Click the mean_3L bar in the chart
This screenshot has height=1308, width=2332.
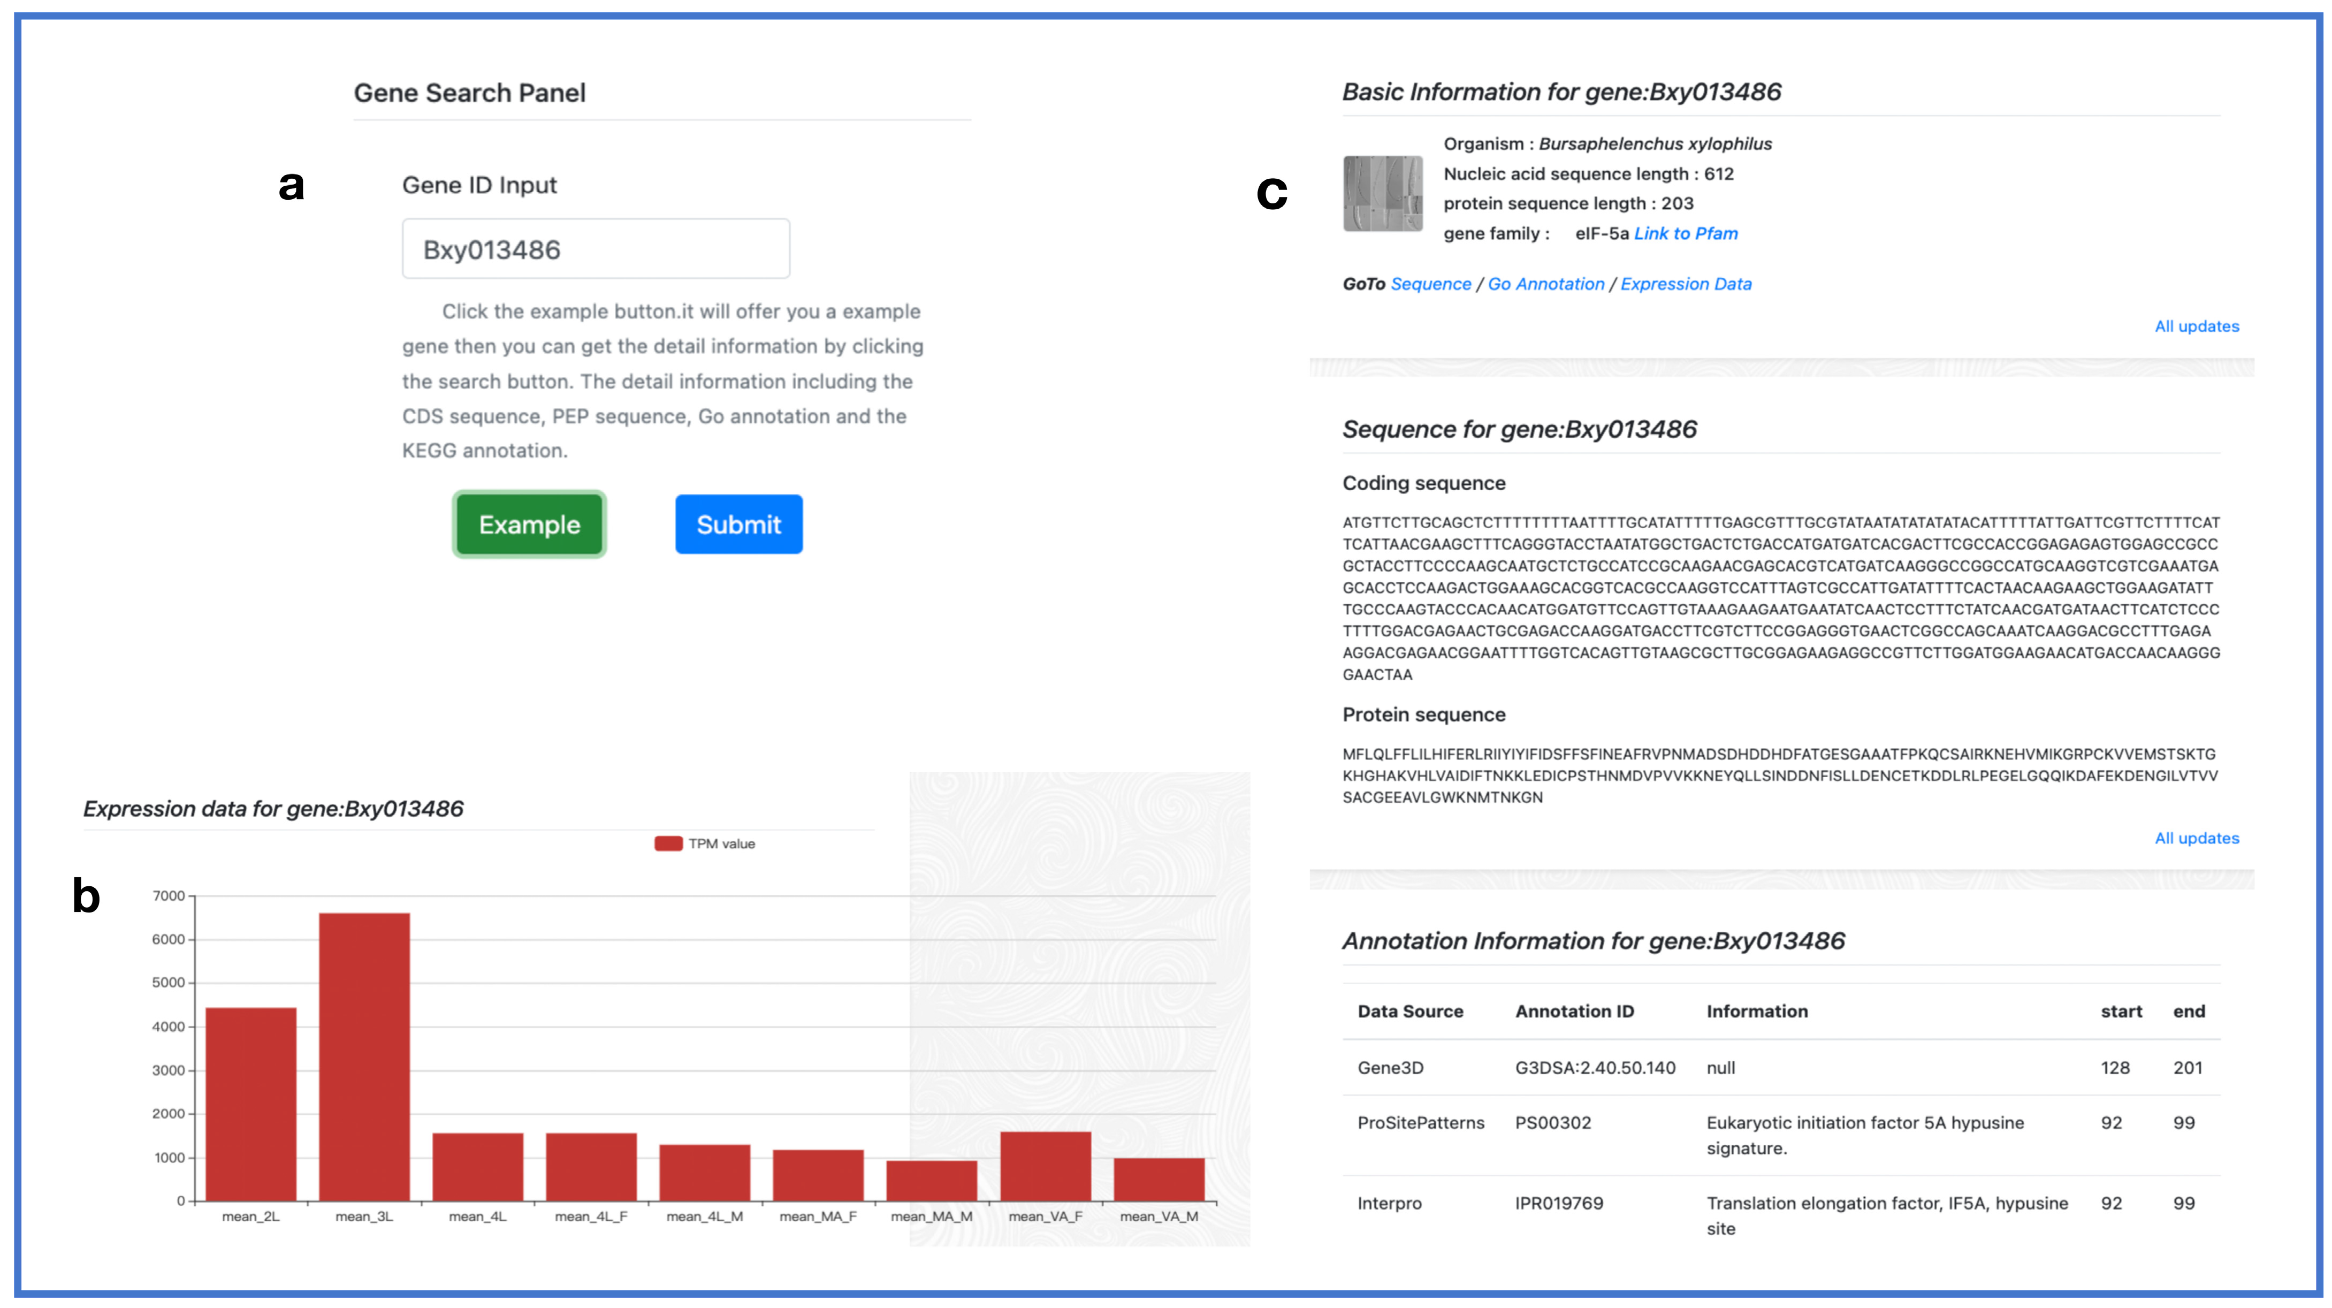(364, 1056)
